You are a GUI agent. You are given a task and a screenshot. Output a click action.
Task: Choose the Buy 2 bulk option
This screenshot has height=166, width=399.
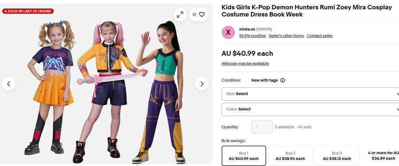click(290, 156)
